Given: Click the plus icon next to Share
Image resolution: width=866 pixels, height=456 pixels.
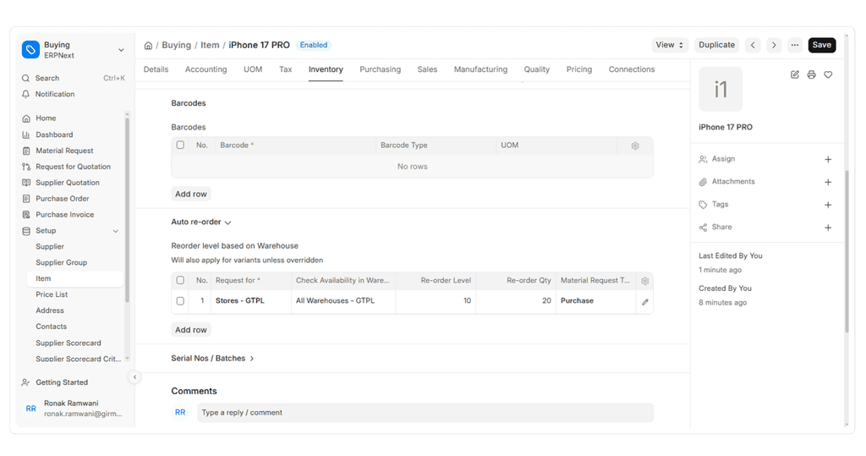Looking at the screenshot, I should 828,228.
